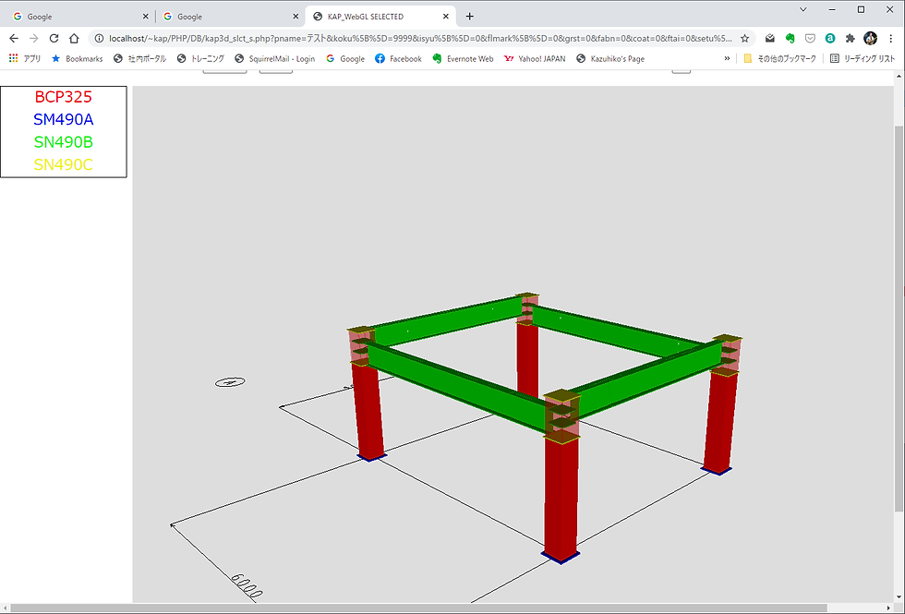
Task: Reload the current page
Action: coord(54,39)
